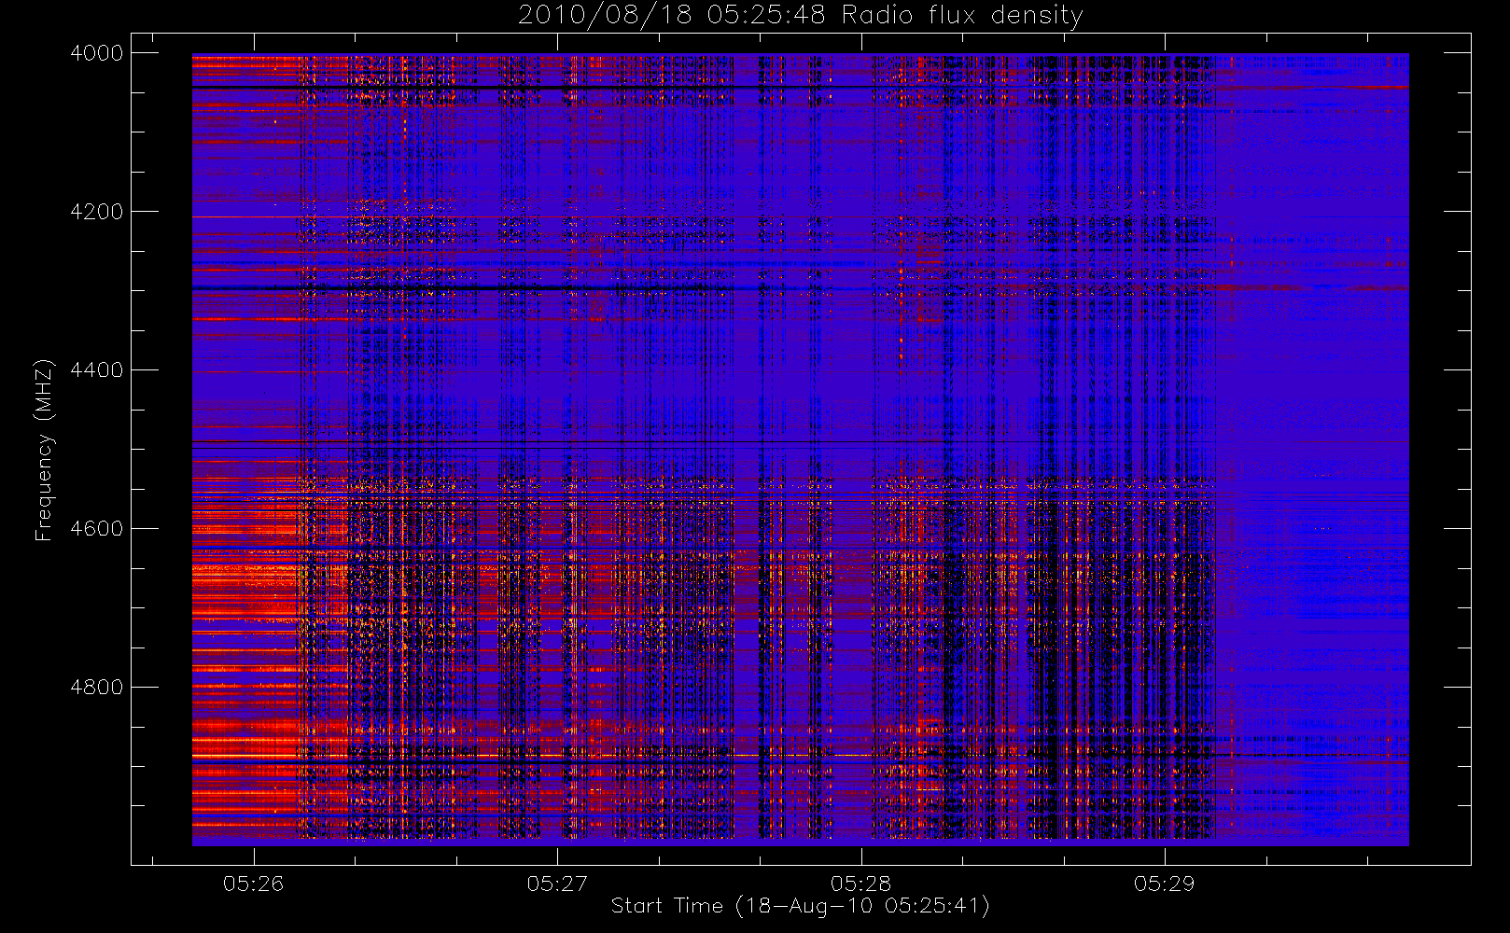Select the 'Frequency (MHZ)' axis label

[x=43, y=450]
